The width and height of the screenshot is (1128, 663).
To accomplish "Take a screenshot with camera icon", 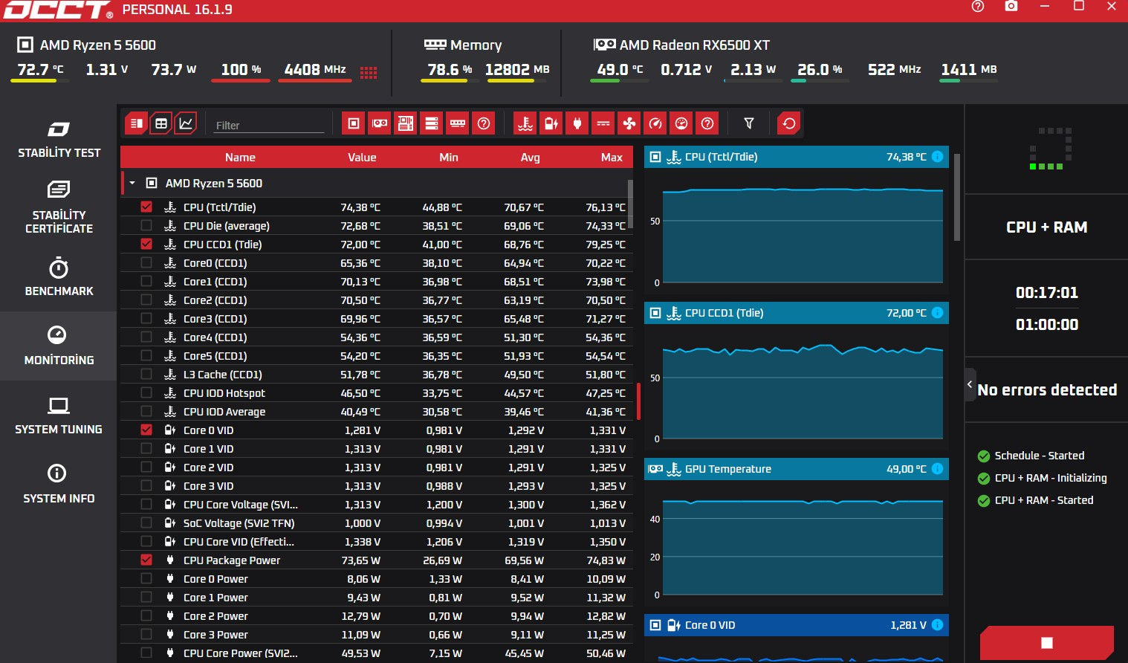I will tap(1011, 6).
